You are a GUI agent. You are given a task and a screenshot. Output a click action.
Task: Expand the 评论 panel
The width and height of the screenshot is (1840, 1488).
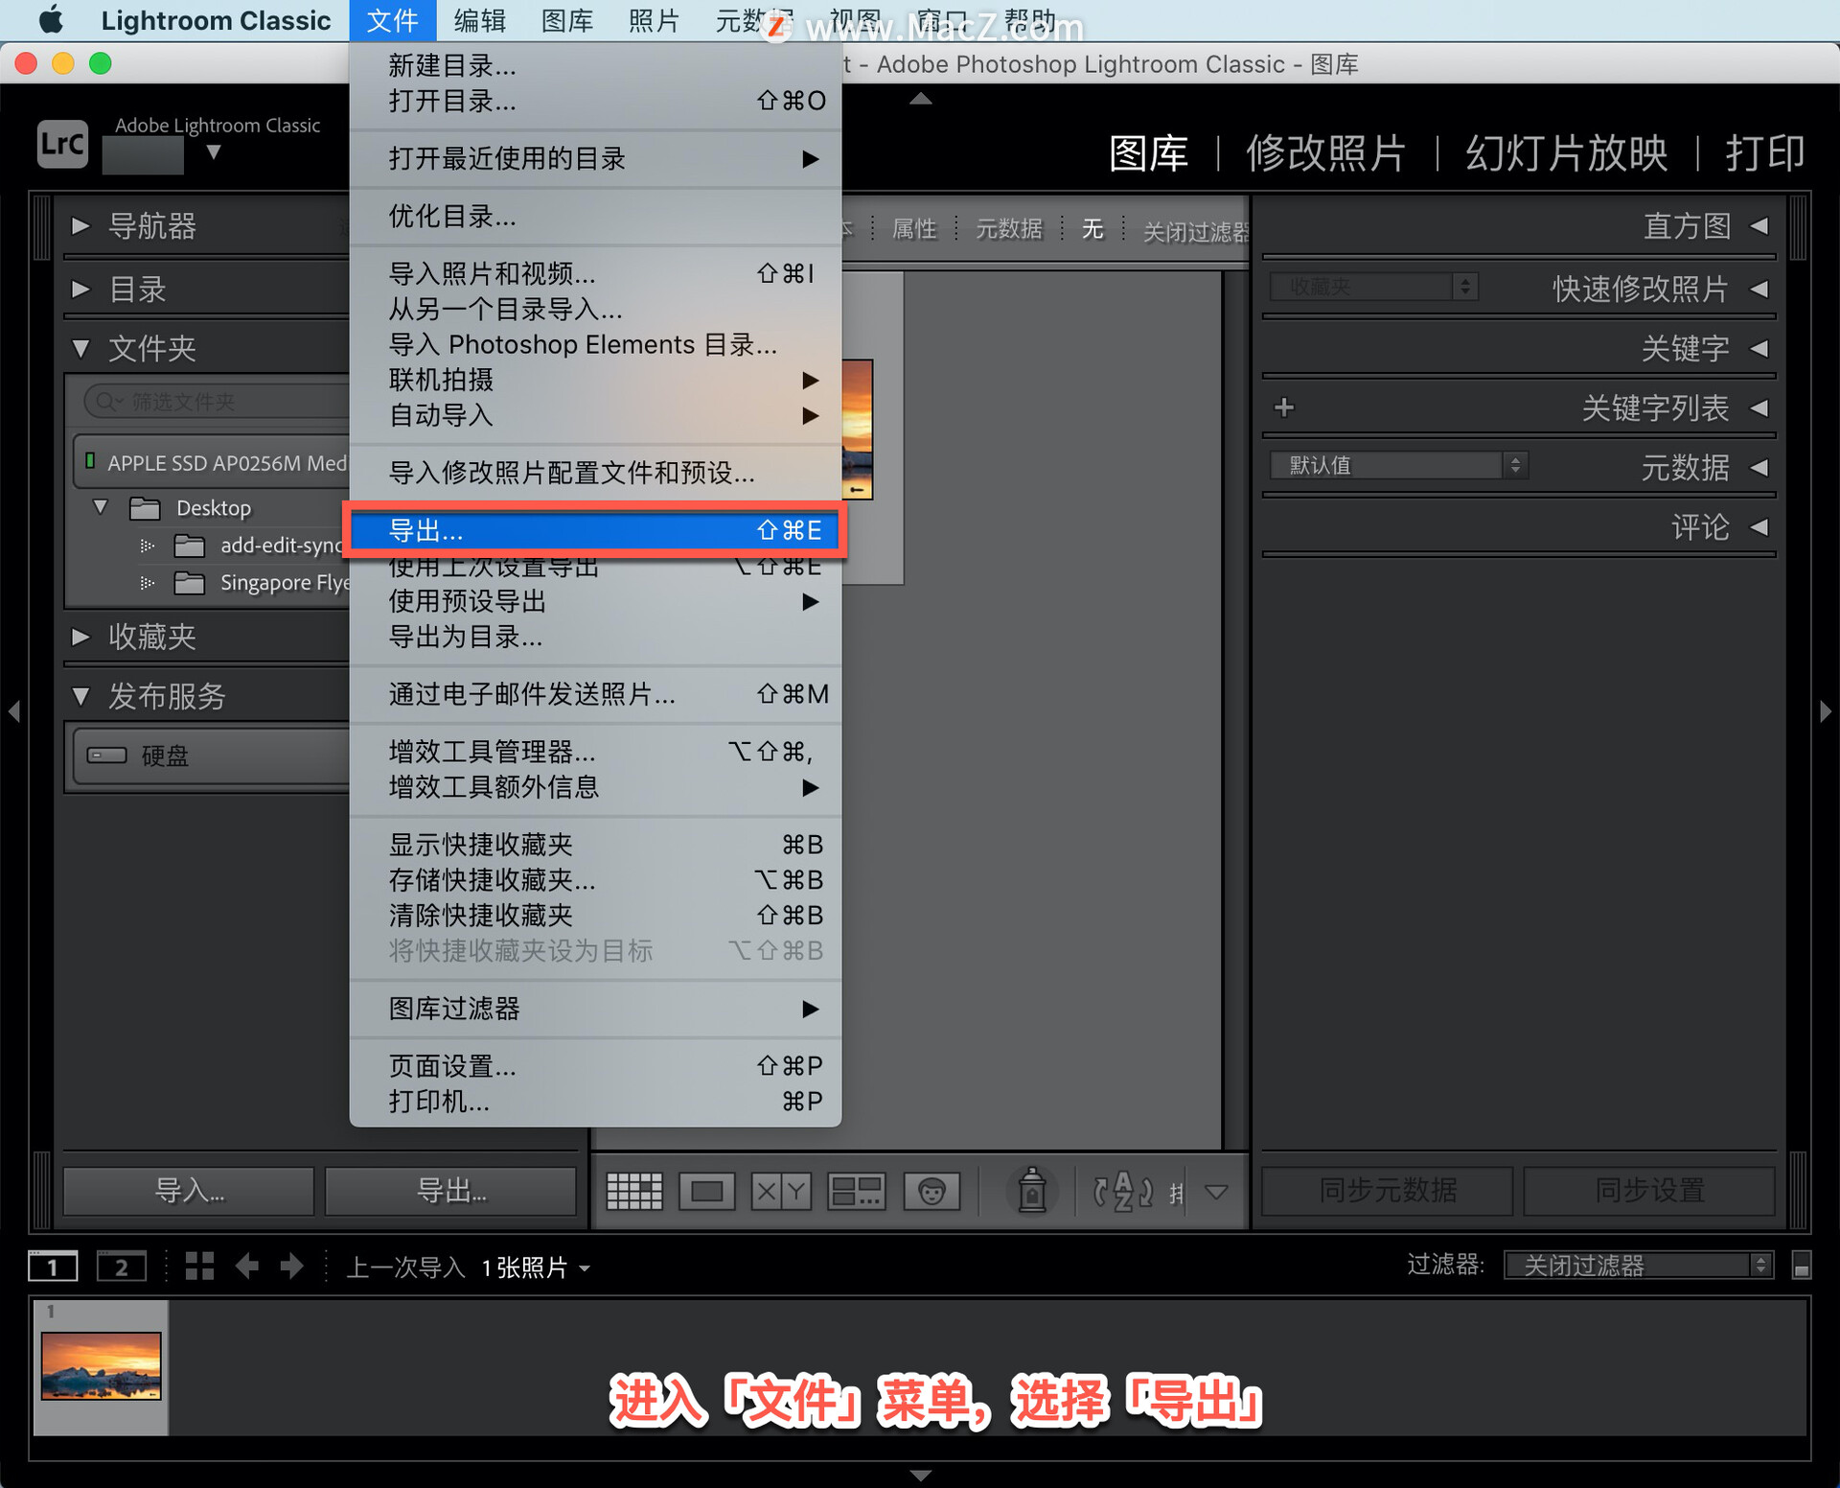coord(1759,527)
